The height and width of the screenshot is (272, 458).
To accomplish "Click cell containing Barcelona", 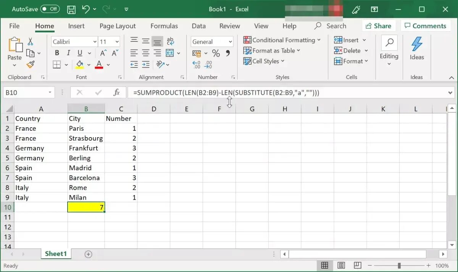I will coord(86,178).
